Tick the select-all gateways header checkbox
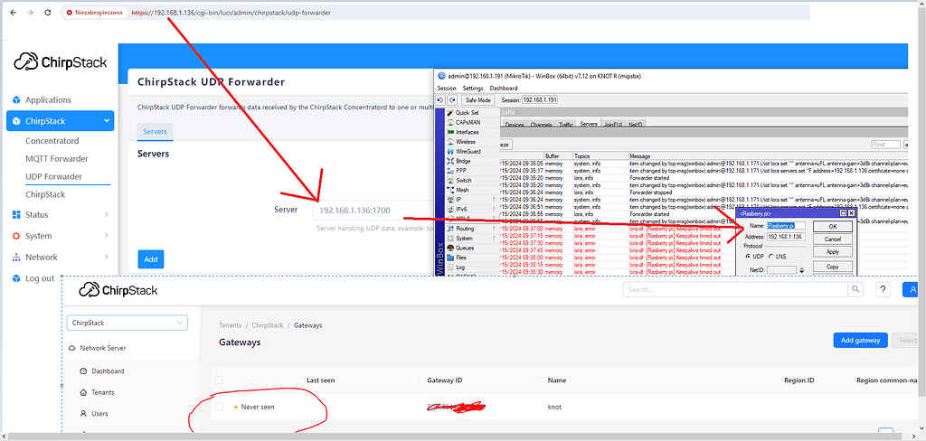This screenshot has width=926, height=441. (219, 380)
